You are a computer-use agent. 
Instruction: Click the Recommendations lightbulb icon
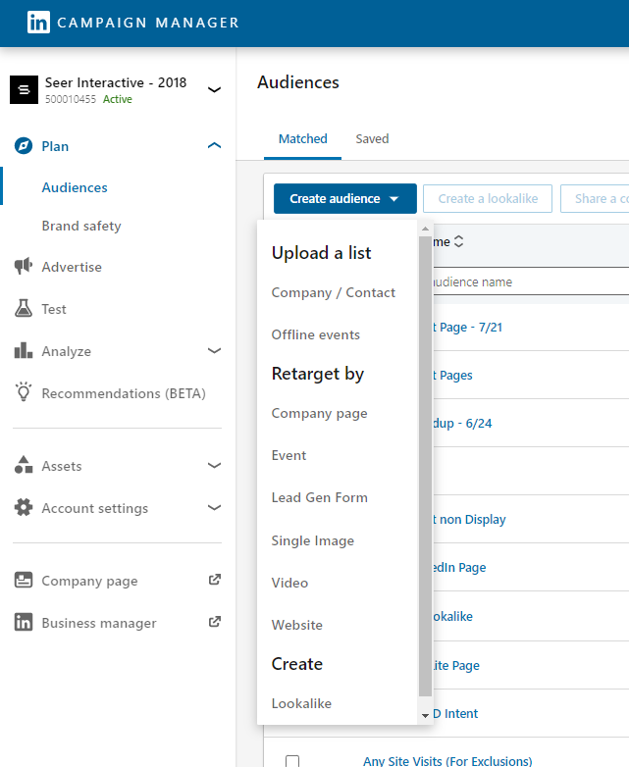pos(24,392)
